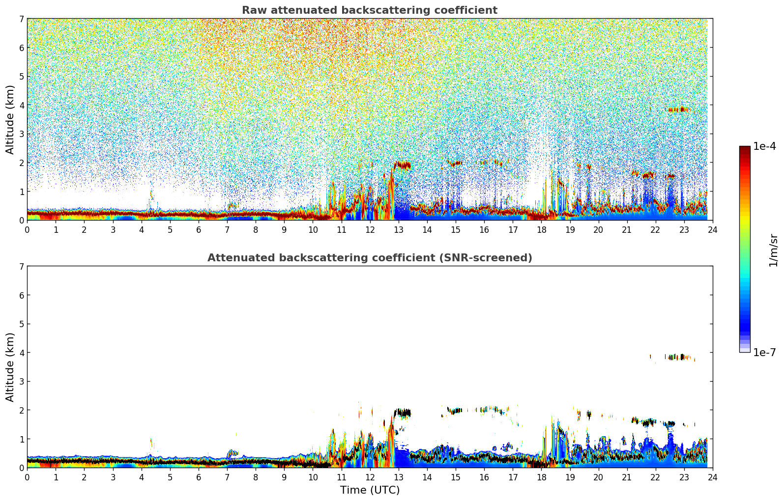This screenshot has width=784, height=501.
Task: Click the "1e-7" colorbar minimum label
Action: (x=765, y=352)
